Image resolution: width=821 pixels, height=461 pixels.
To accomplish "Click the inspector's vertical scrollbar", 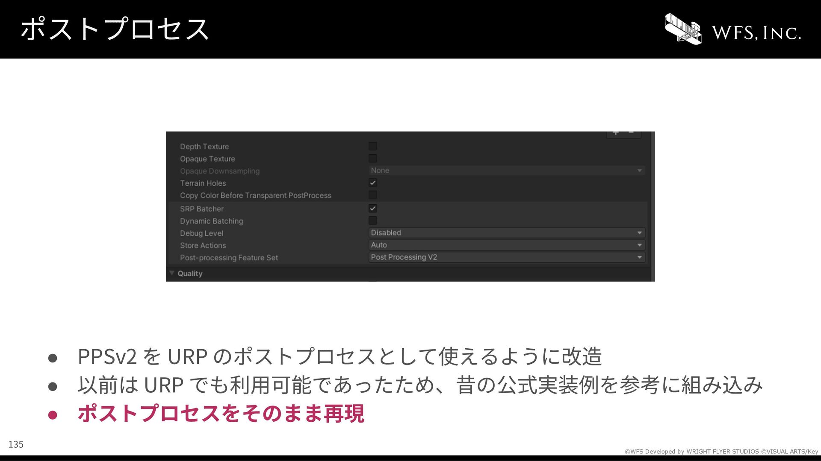I will (x=653, y=206).
